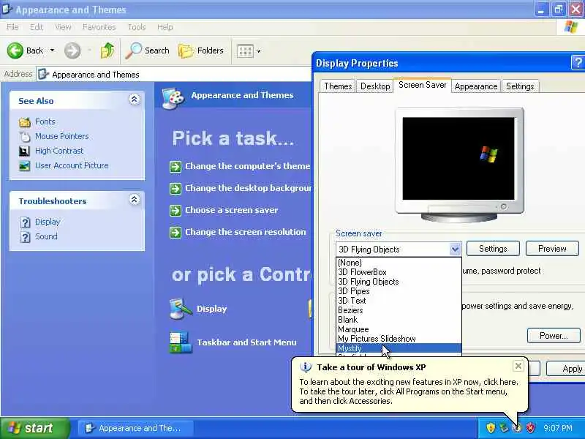The height and width of the screenshot is (439, 585).
Task: Choose Mystify from the list
Action: pyautogui.click(x=399, y=348)
